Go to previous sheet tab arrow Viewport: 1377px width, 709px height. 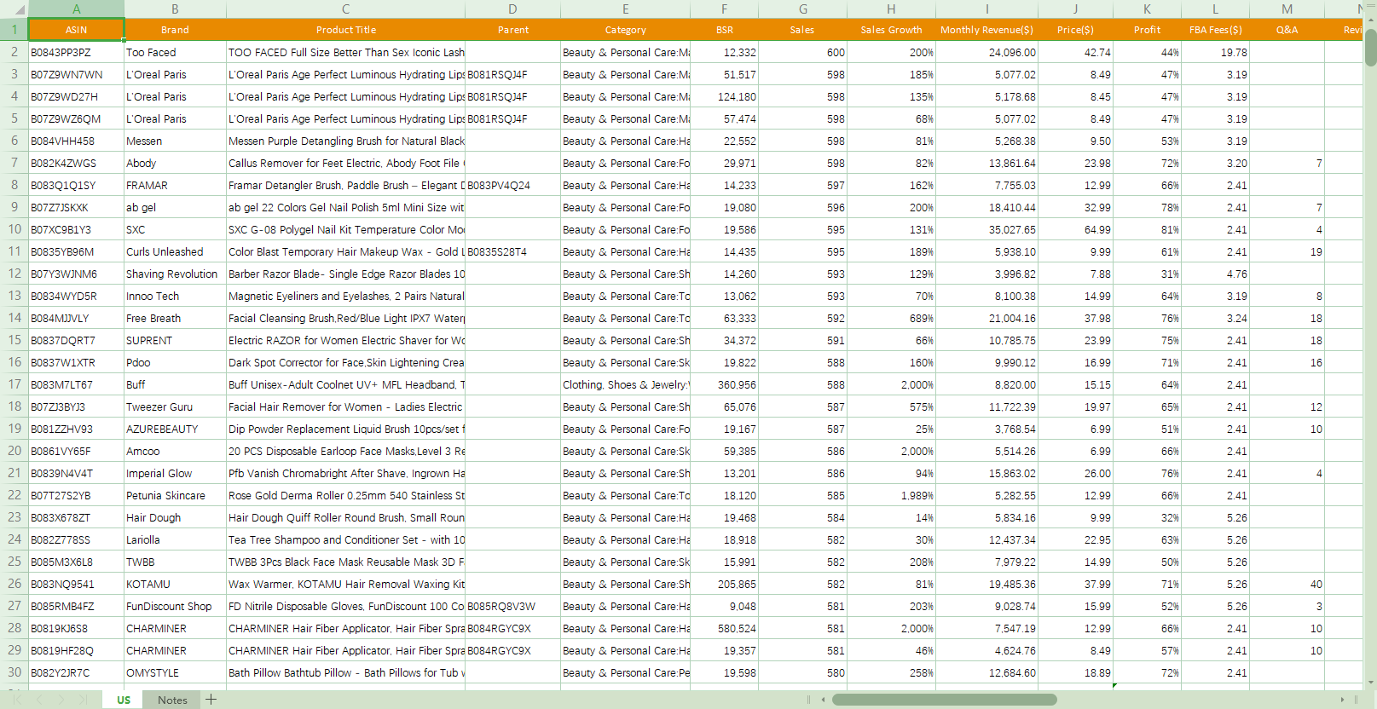click(39, 700)
